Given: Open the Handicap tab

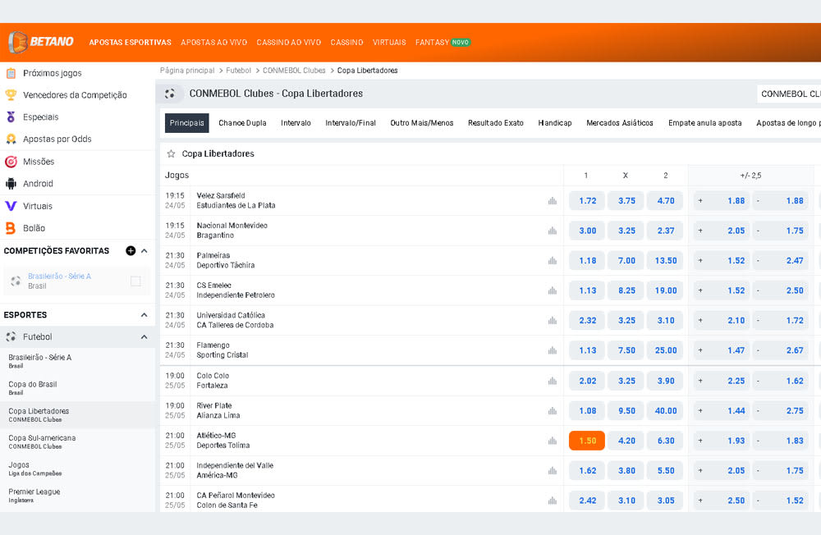Looking at the screenshot, I should point(555,123).
